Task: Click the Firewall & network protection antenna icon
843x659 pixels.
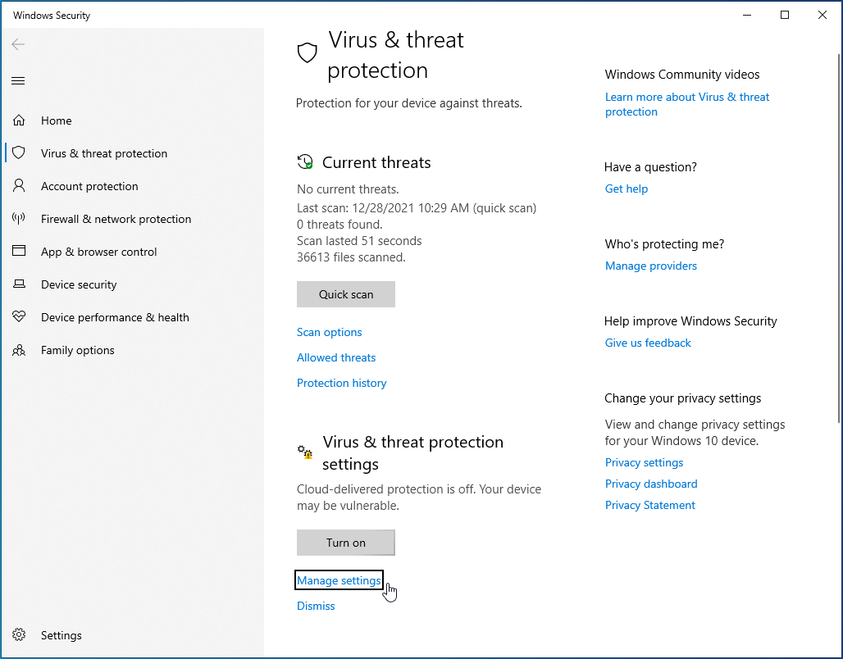Action: [19, 219]
